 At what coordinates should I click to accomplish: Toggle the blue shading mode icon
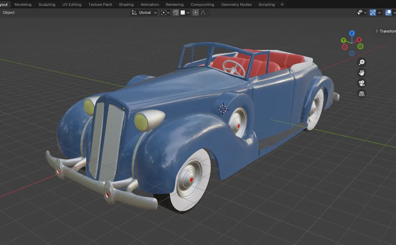click(389, 12)
